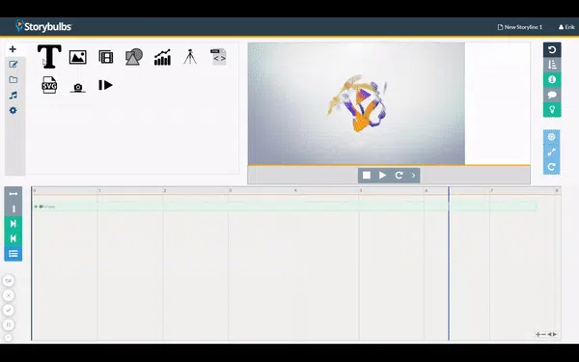579x362 pixels.
Task: Insert an SVG file element
Action: click(49, 85)
